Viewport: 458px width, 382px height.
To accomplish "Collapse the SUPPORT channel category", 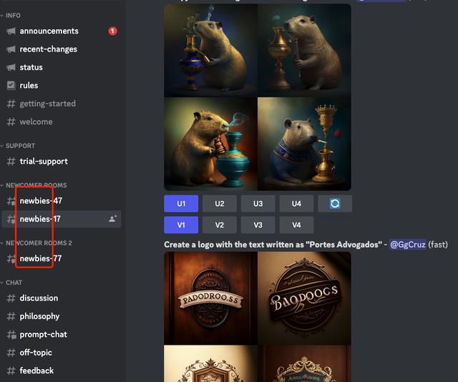I will [19, 146].
